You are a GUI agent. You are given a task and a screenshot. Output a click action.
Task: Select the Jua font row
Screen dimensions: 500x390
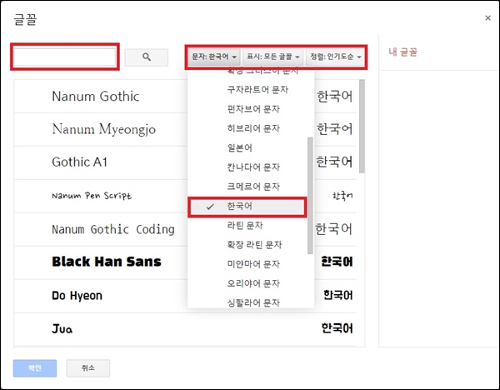[185, 329]
